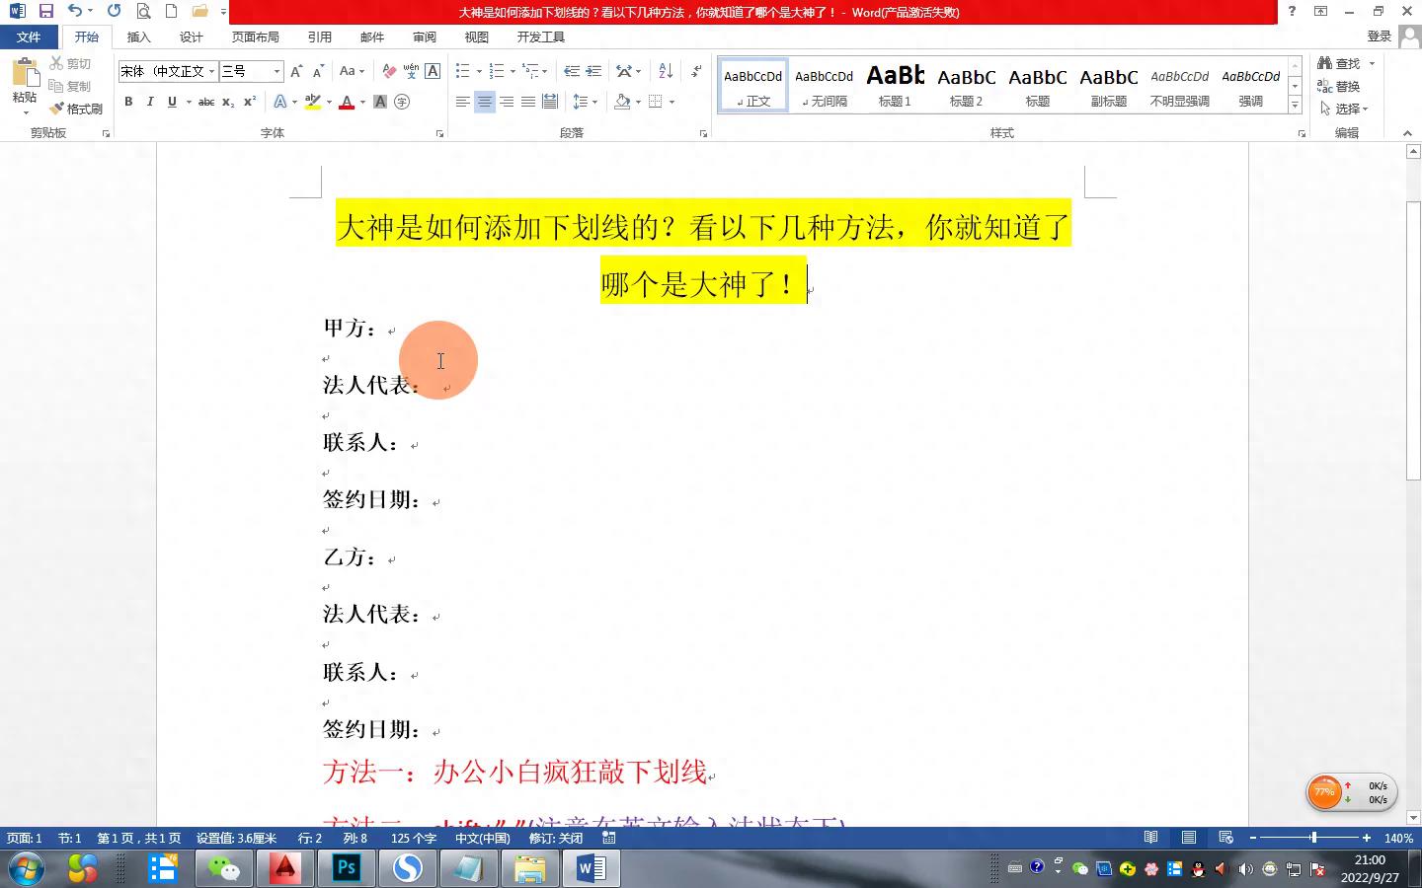This screenshot has width=1422, height=888.
Task: Click the 替换 (Replace) button
Action: pos(1339,86)
